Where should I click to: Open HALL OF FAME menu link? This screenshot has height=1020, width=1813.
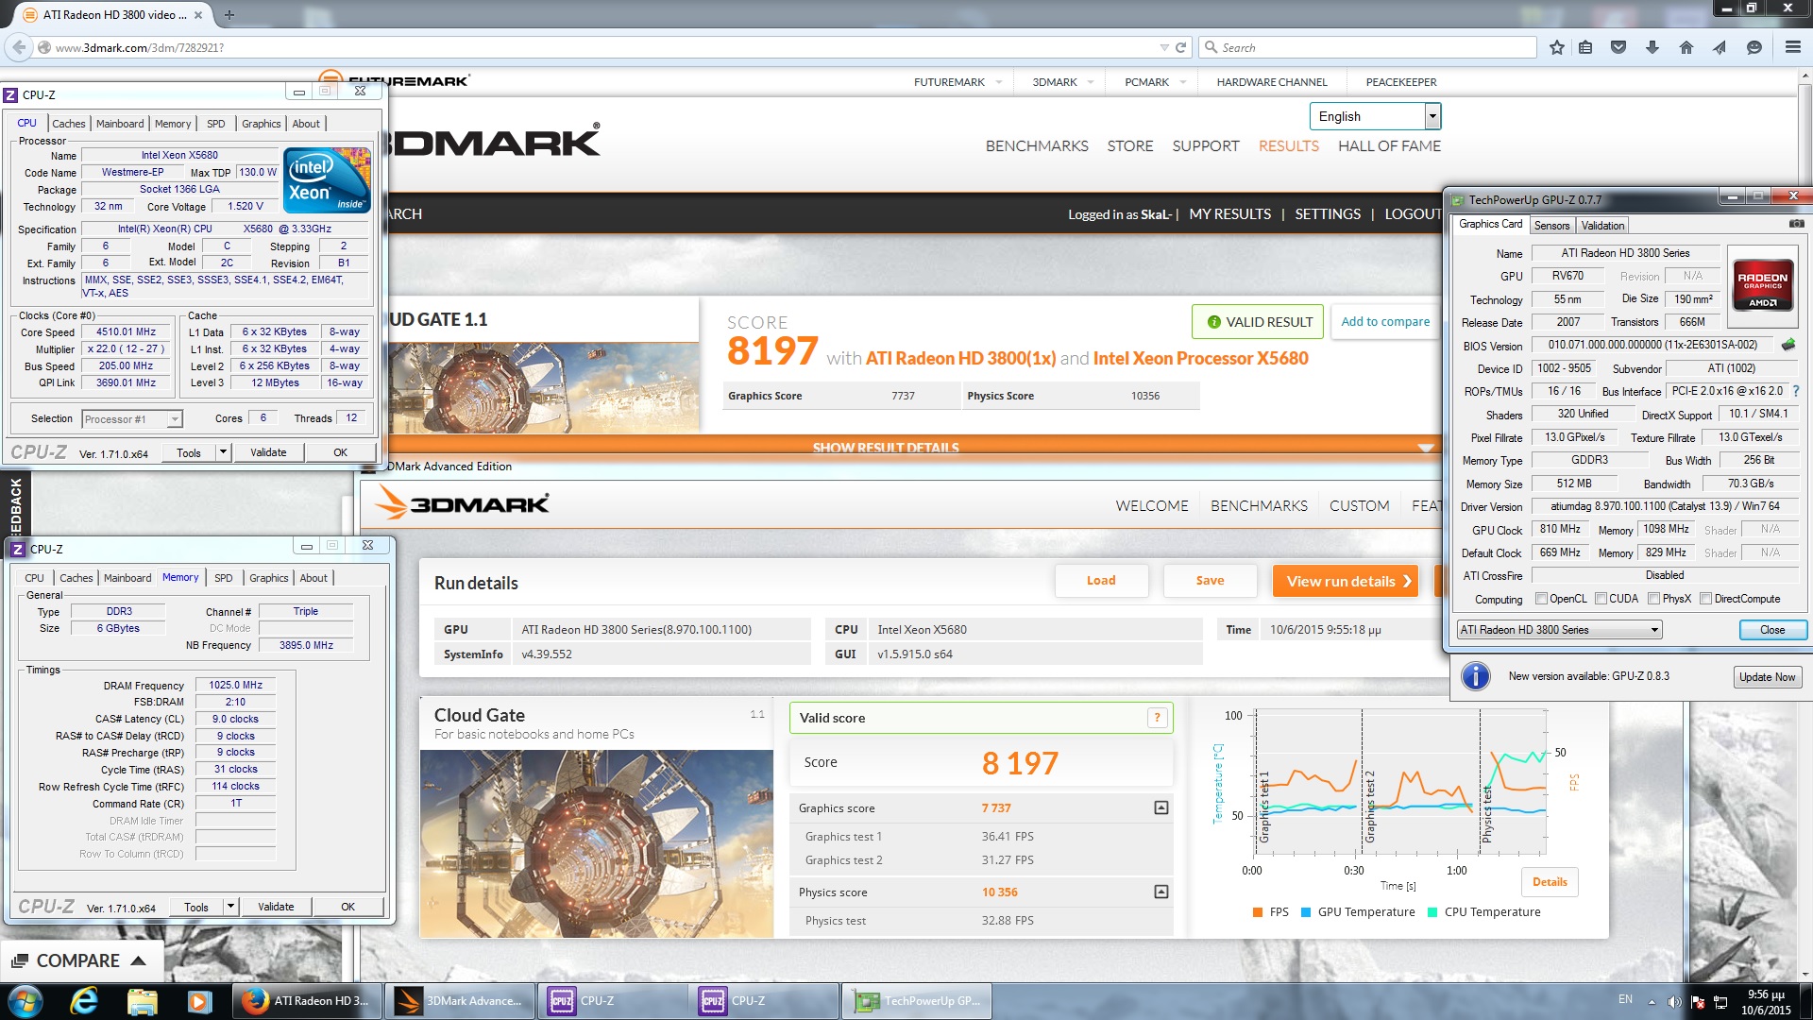[1389, 146]
